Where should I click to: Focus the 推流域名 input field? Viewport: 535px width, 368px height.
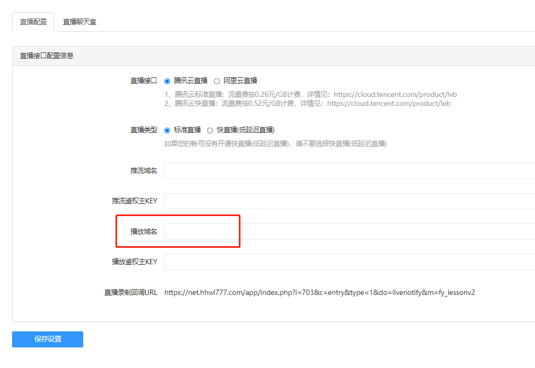coord(350,170)
